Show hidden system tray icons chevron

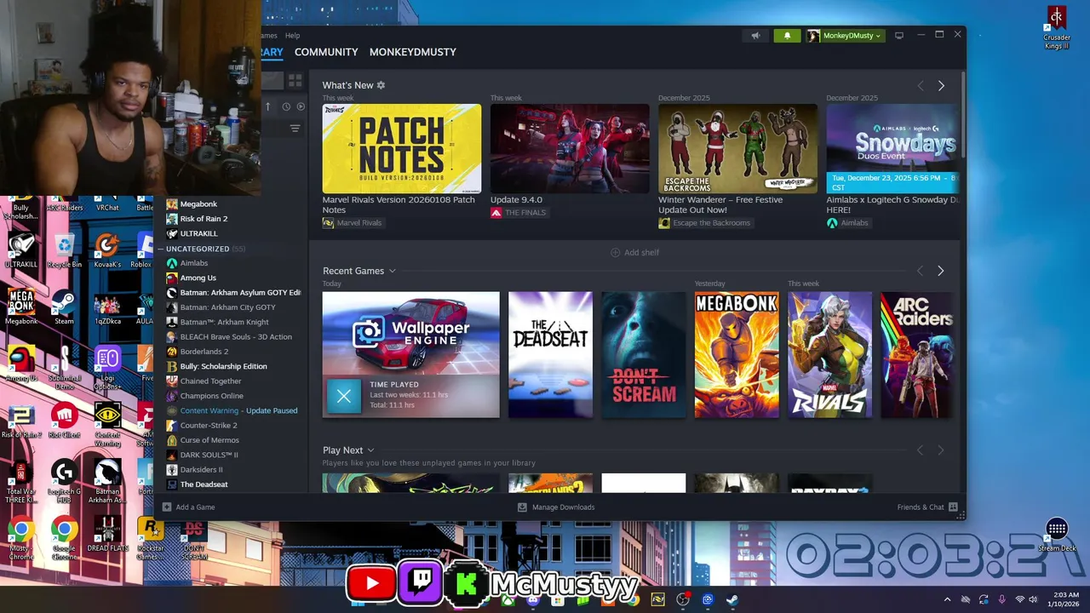pos(947,599)
